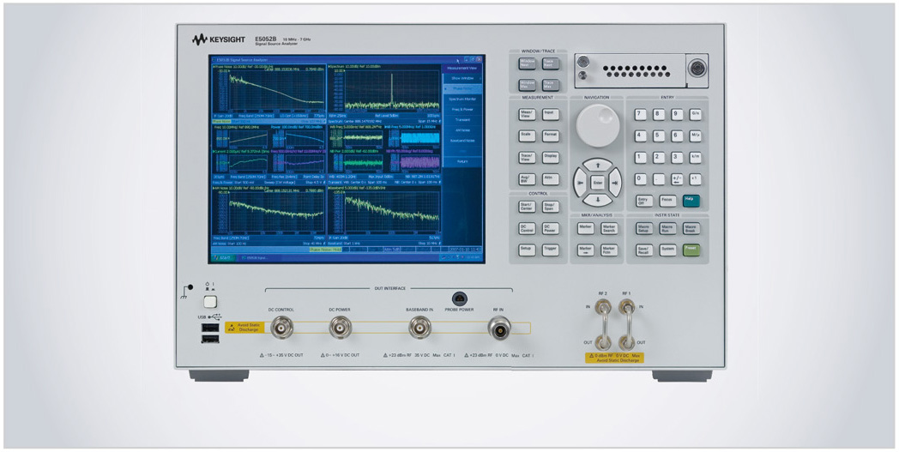
Task: Push the Focus key
Action: pyautogui.click(x=667, y=202)
